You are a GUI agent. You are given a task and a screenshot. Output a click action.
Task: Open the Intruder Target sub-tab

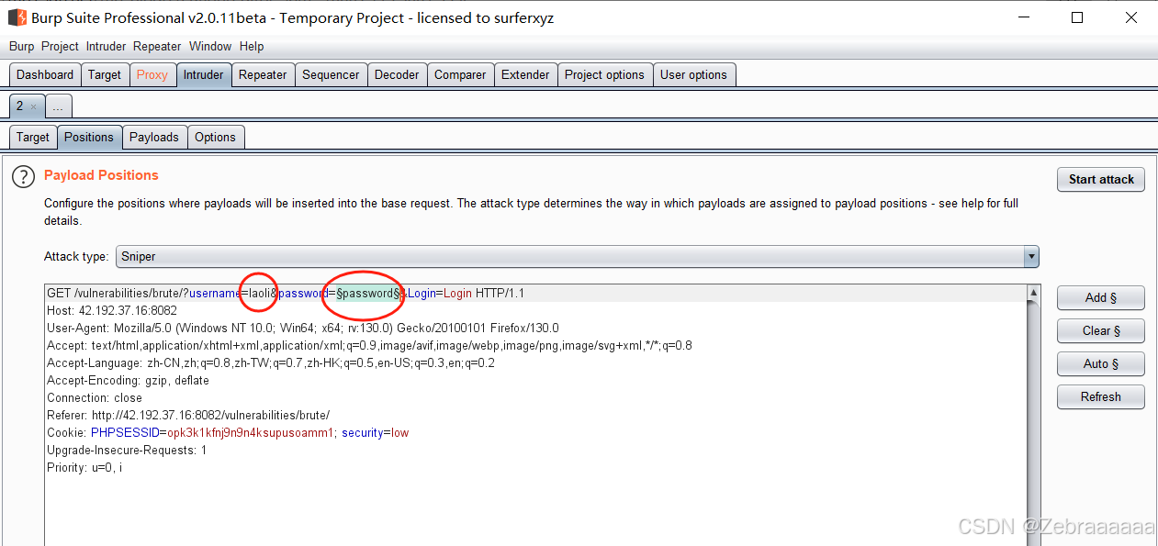click(33, 137)
